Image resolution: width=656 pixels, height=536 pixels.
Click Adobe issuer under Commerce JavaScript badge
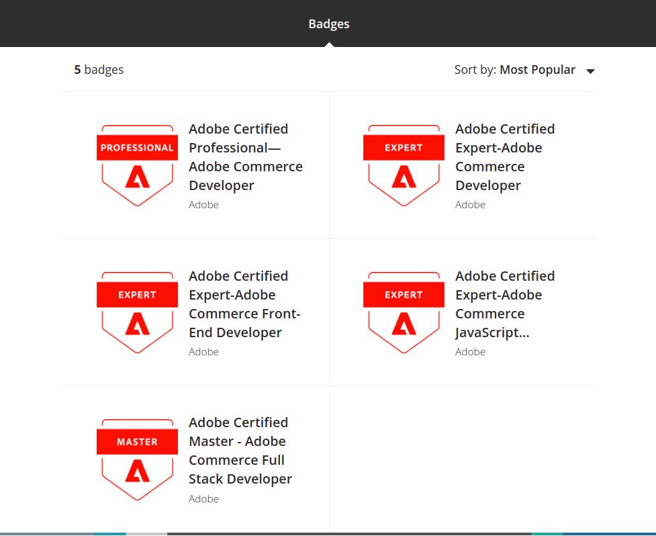(470, 352)
